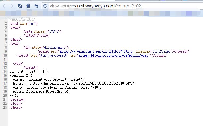Click the (function() { line
This screenshot has height=126, width=203.
[x=21, y=76]
